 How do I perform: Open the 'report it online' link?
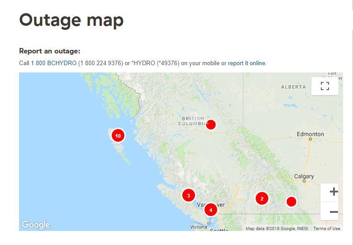247,63
